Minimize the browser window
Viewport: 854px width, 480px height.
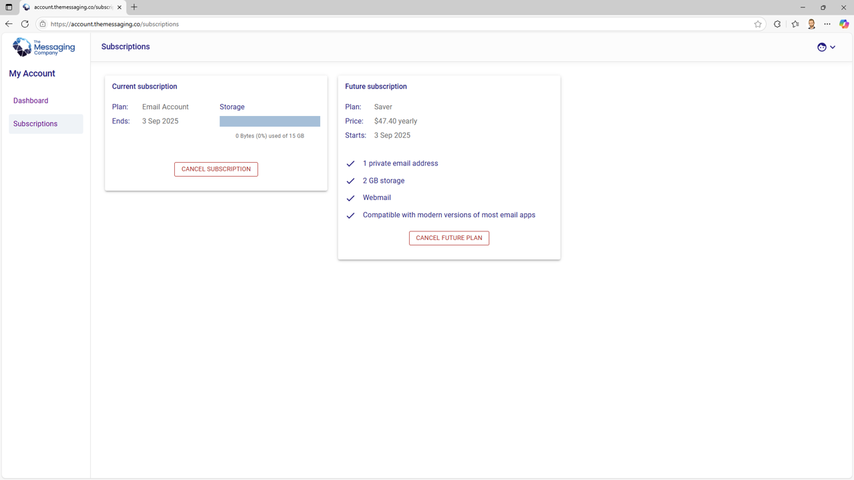click(803, 7)
